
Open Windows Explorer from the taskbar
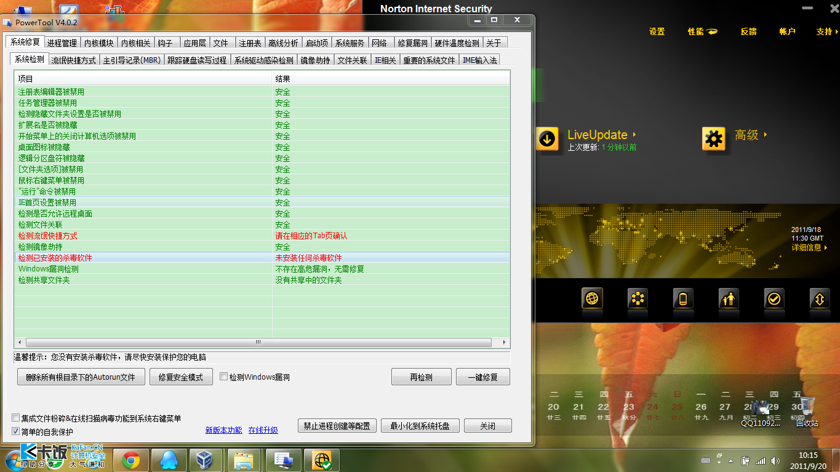tap(244, 460)
